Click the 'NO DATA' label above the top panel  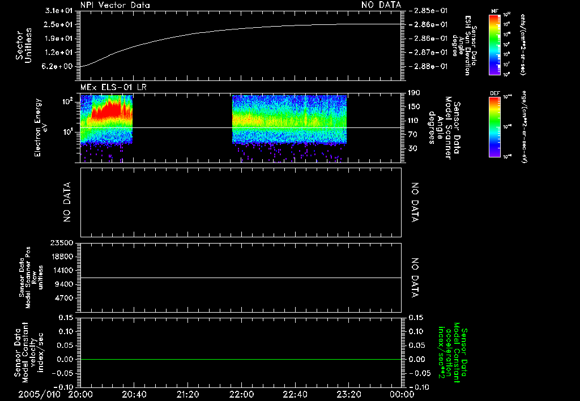tap(381, 5)
